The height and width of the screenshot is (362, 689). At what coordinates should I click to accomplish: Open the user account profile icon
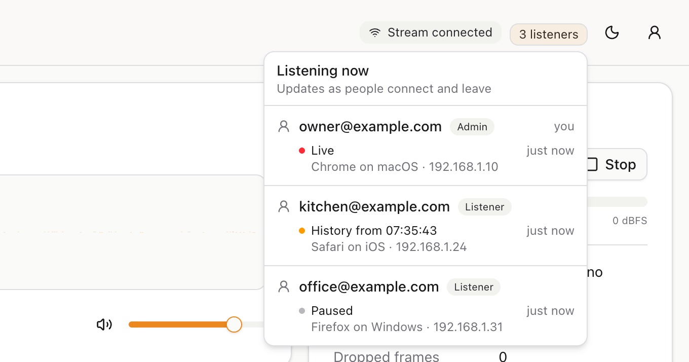pos(655,33)
